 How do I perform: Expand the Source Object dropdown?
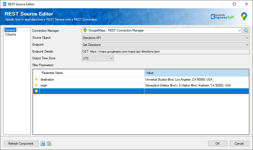click(247, 38)
